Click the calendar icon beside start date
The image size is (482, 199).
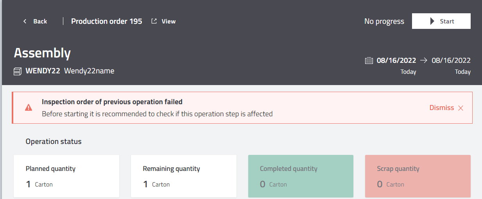[369, 60]
